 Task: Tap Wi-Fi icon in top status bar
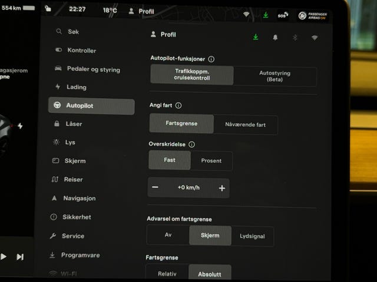click(x=246, y=14)
